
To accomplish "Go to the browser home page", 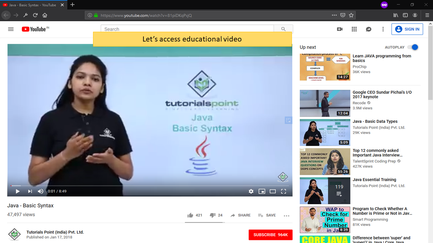I will [x=45, y=15].
